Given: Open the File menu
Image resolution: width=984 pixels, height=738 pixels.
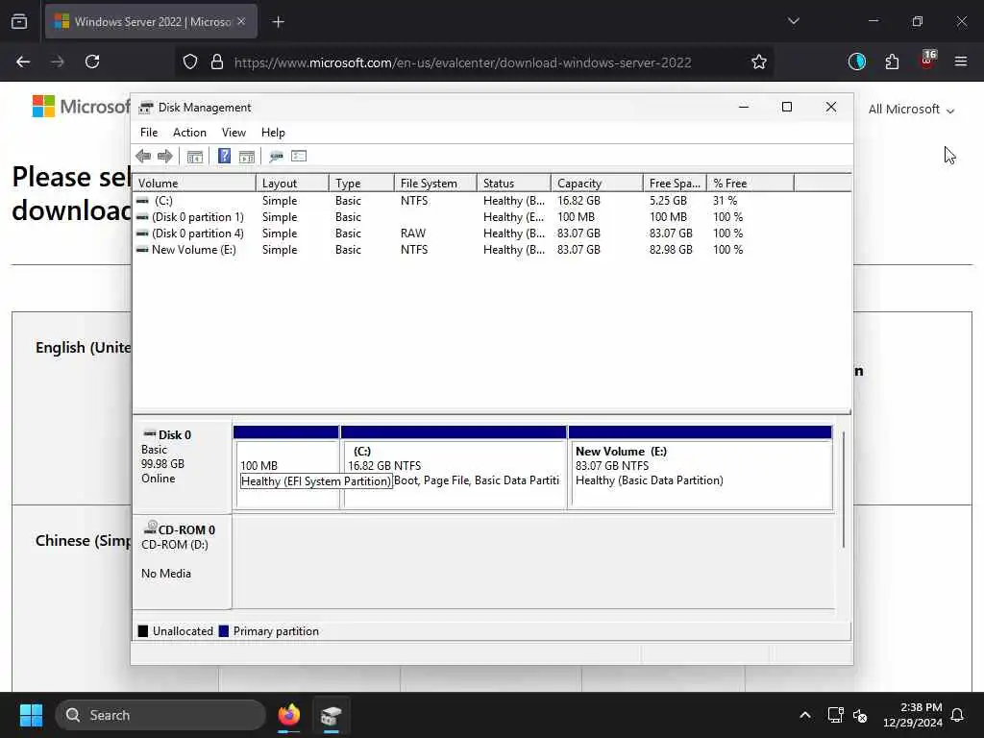Looking at the screenshot, I should (149, 133).
